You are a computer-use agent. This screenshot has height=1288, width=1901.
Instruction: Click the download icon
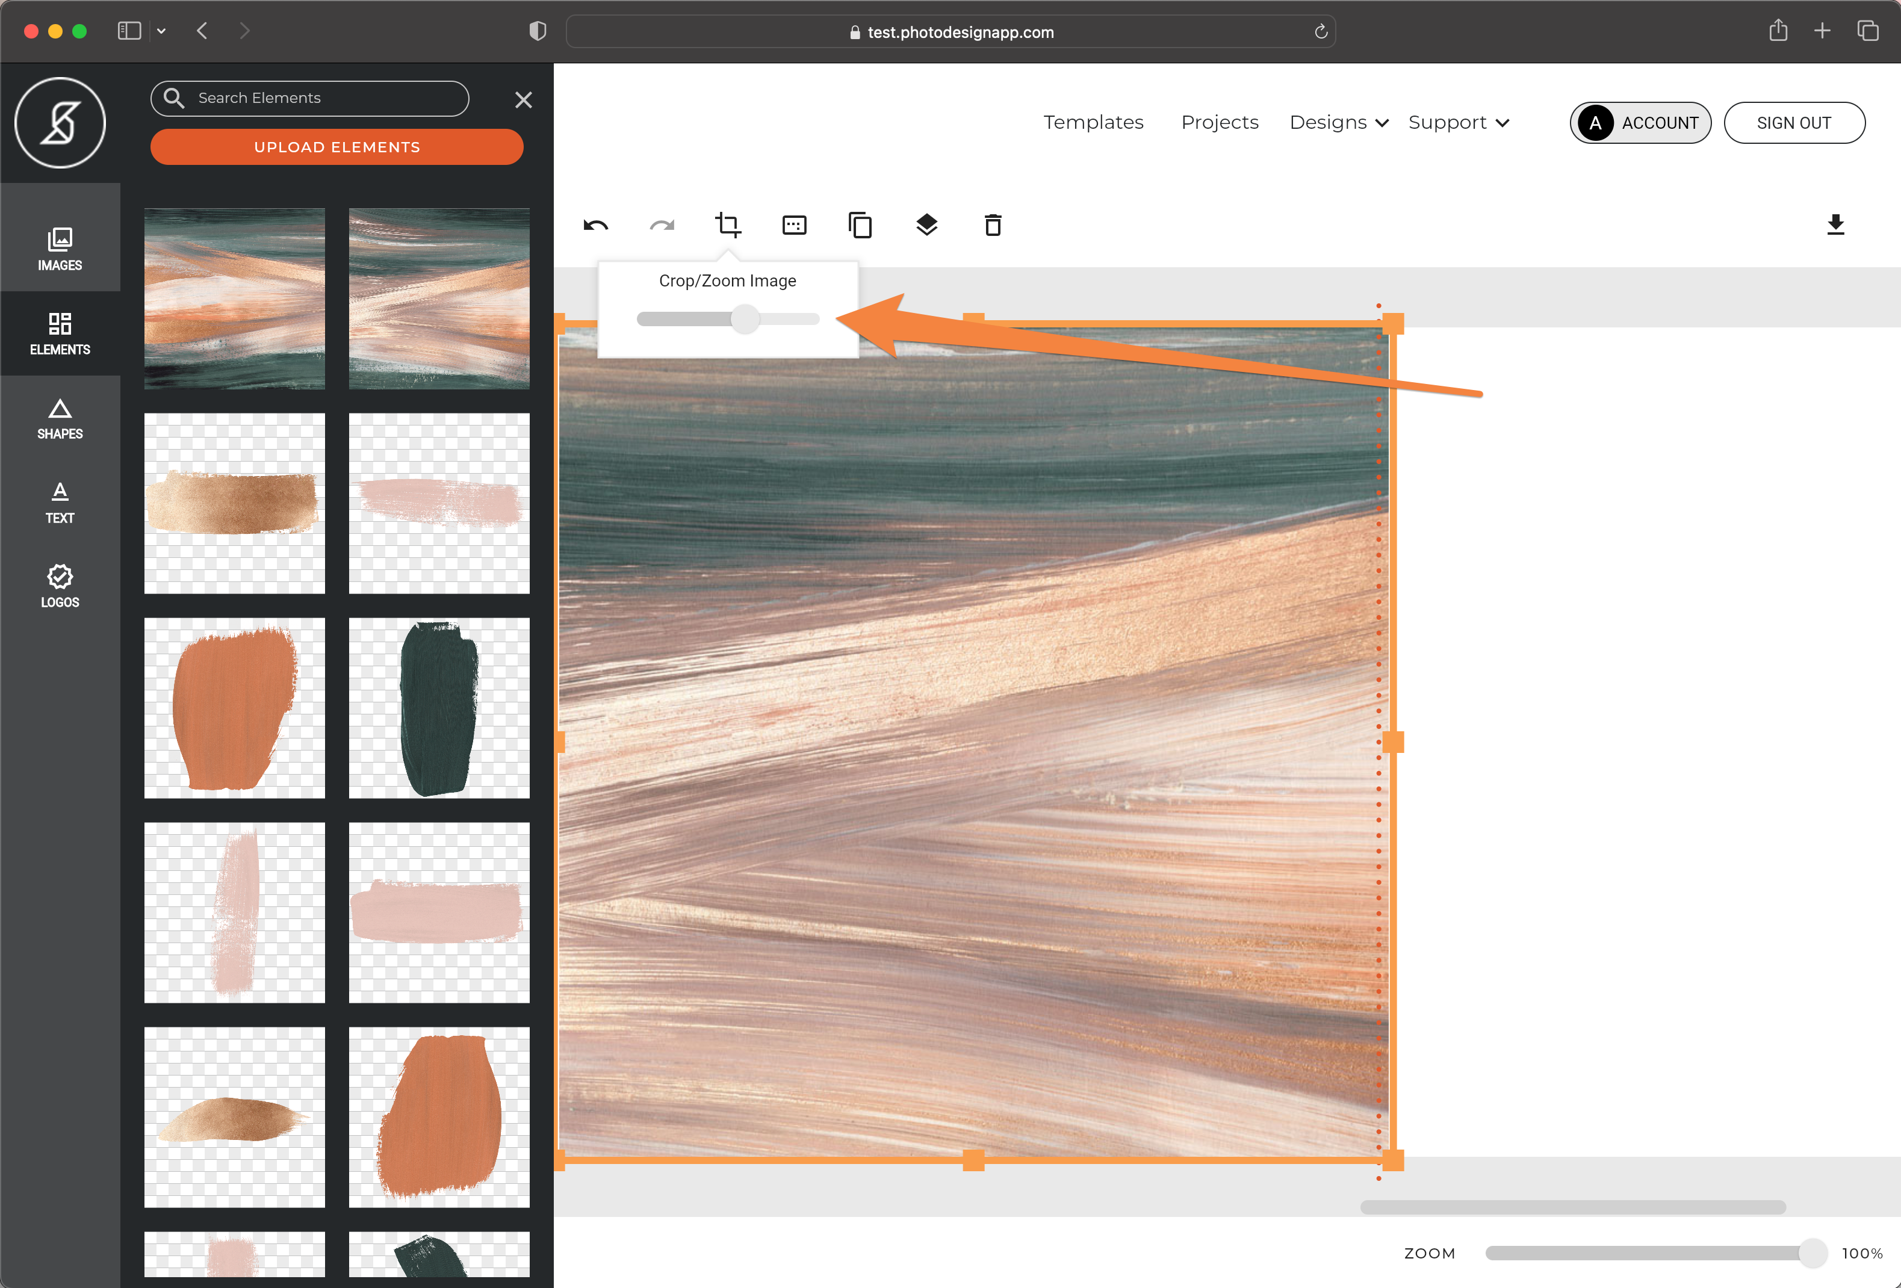[1835, 225]
